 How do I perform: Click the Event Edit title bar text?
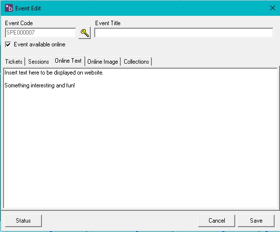28,8
